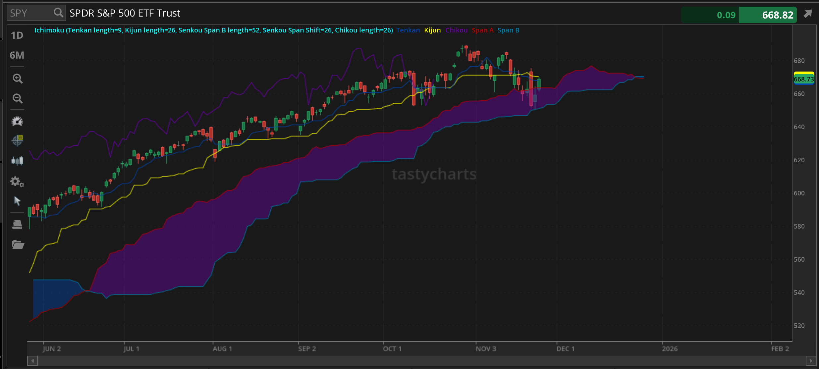Click the pop-out arrow icon top right
This screenshot has width=819, height=369.
pos(808,14)
